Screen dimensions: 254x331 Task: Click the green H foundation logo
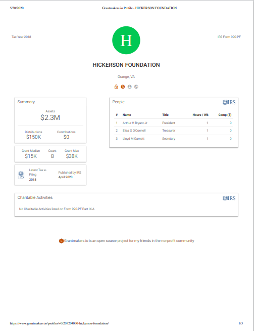pos(126,40)
